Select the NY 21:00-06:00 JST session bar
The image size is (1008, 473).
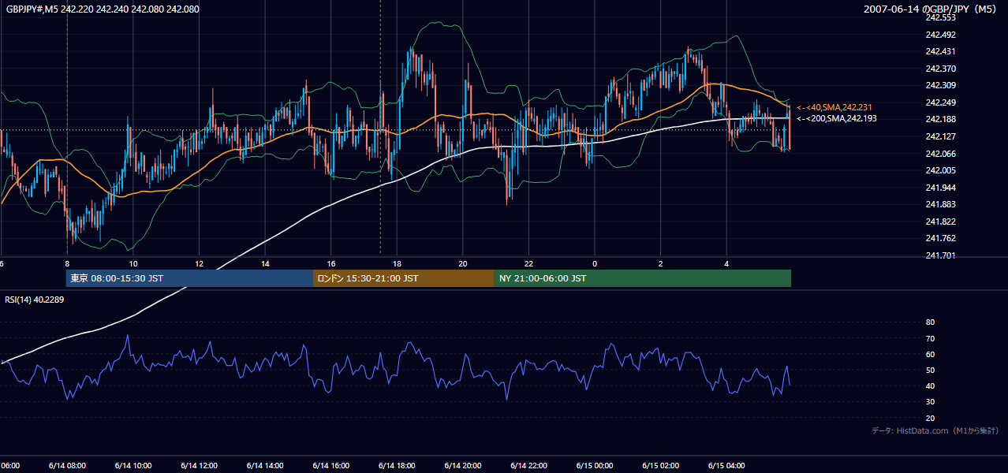click(643, 278)
